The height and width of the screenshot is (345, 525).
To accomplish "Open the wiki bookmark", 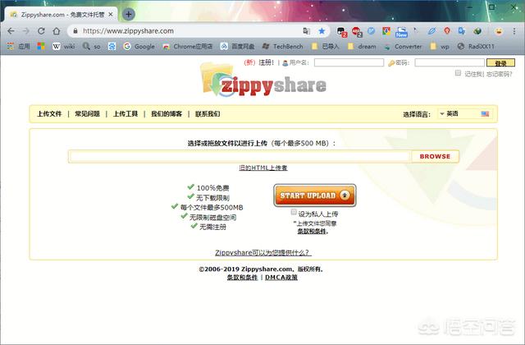I will click(63, 46).
